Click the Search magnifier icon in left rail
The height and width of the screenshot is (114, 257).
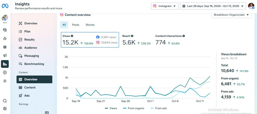[5, 101]
